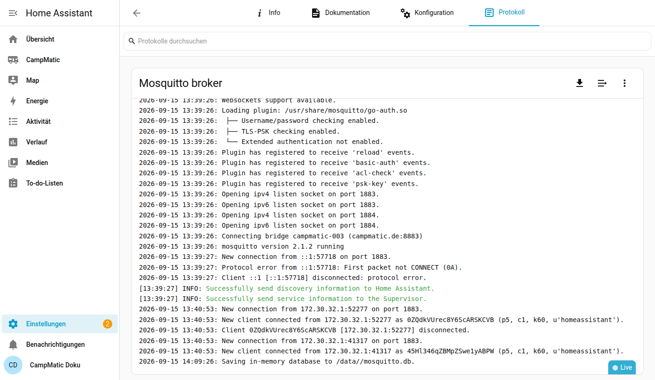
Task: Open the Dokumentation tab
Action: pyautogui.click(x=341, y=13)
